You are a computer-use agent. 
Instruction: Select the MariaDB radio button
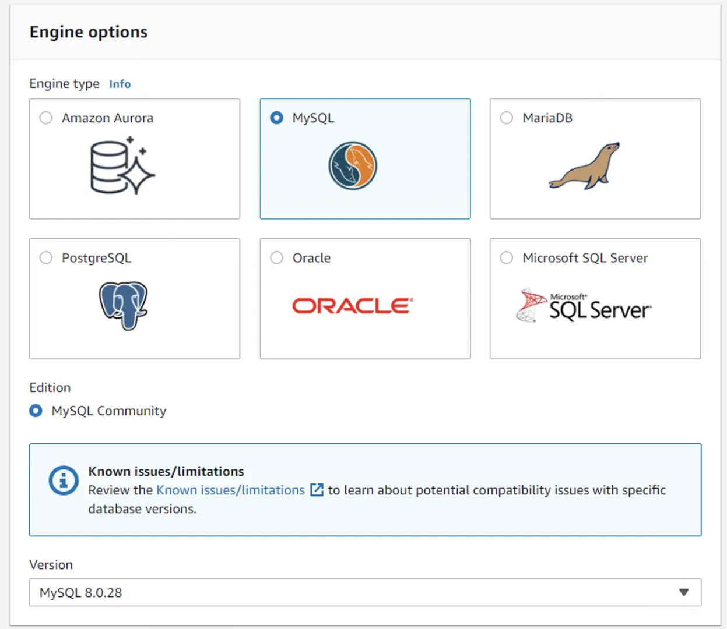(507, 118)
